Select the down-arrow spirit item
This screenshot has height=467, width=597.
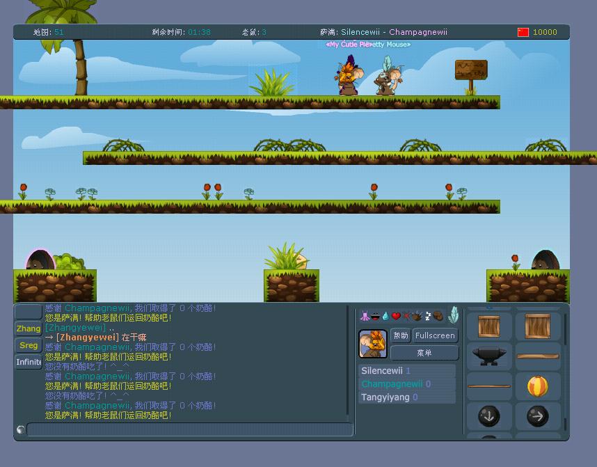[x=489, y=416]
